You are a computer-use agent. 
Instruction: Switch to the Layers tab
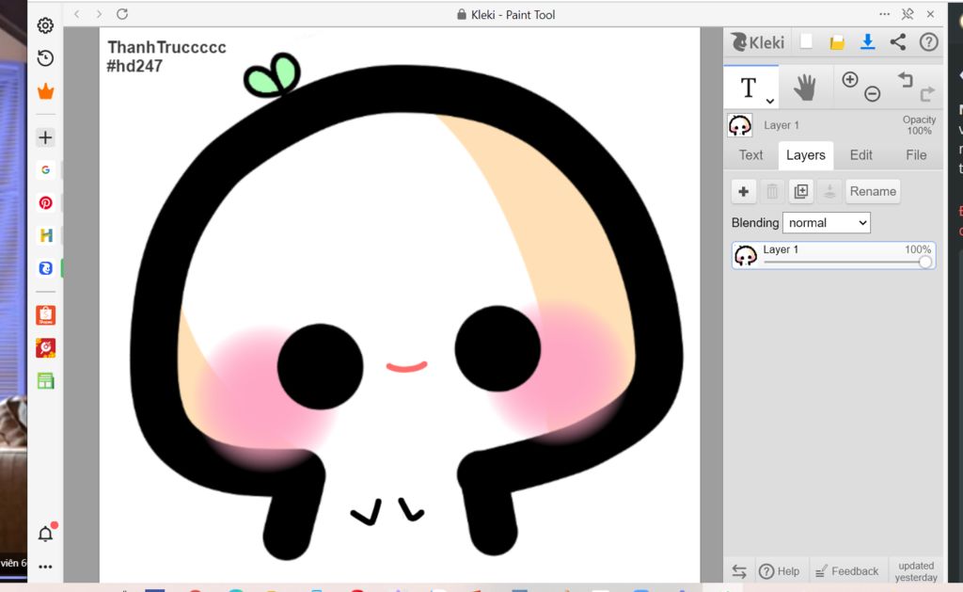pos(806,155)
